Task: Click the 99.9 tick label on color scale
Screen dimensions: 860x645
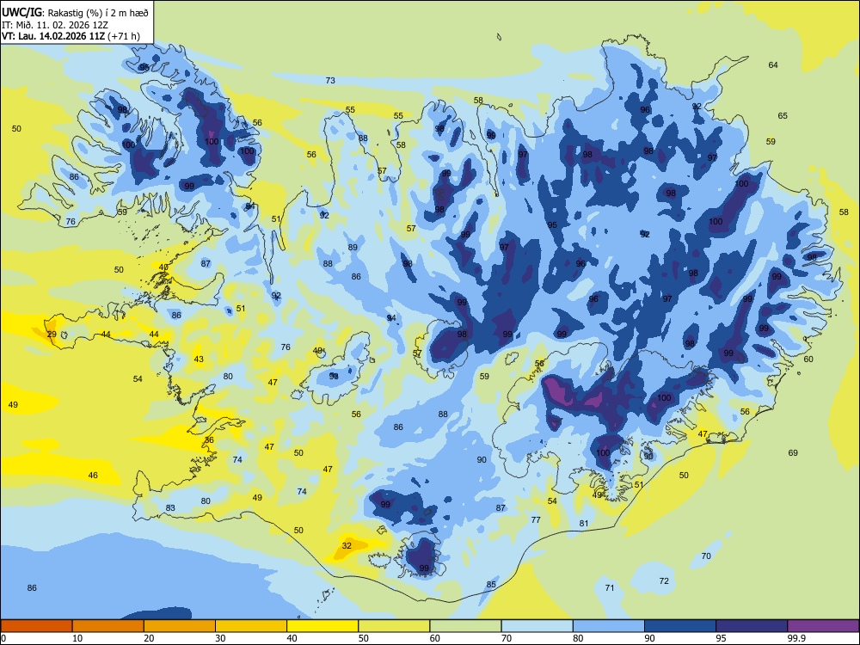Action: tap(796, 638)
